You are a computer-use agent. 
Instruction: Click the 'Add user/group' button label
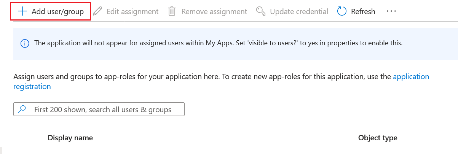[57, 11]
